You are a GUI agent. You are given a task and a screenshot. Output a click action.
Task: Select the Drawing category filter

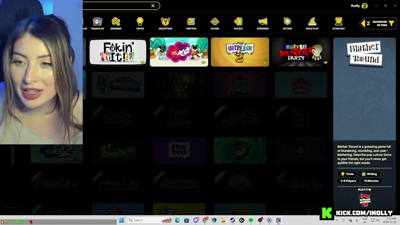116,24
